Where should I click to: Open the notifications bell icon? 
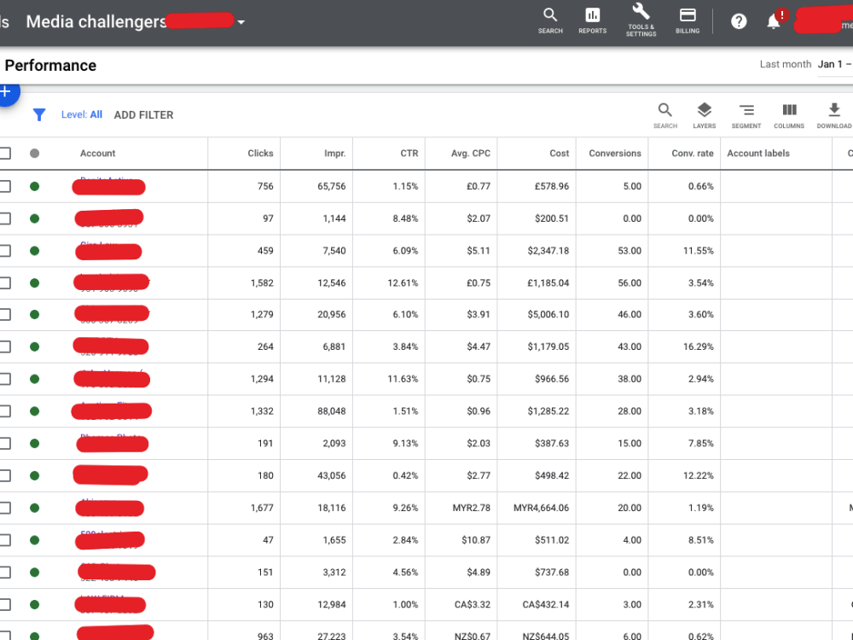774,21
